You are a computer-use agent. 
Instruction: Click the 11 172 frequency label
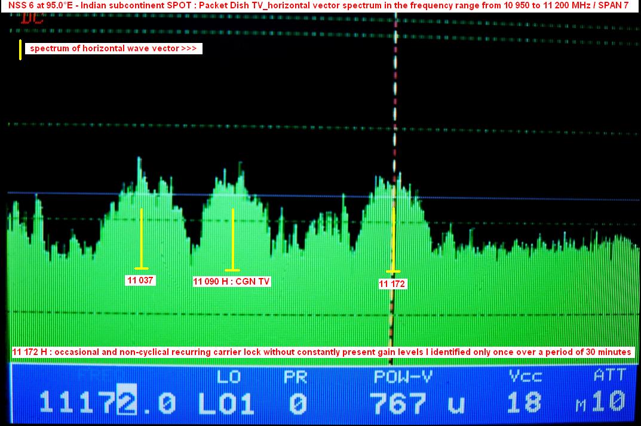[392, 284]
